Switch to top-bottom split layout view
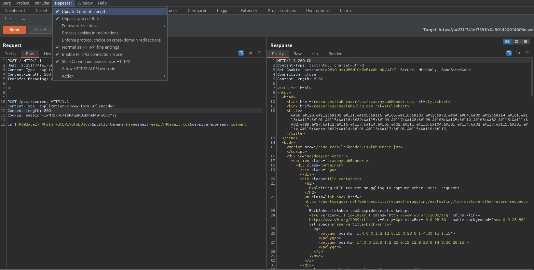 click(516, 42)
